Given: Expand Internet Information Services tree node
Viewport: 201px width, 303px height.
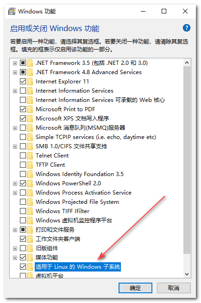Looking at the screenshot, I should point(15,91).
